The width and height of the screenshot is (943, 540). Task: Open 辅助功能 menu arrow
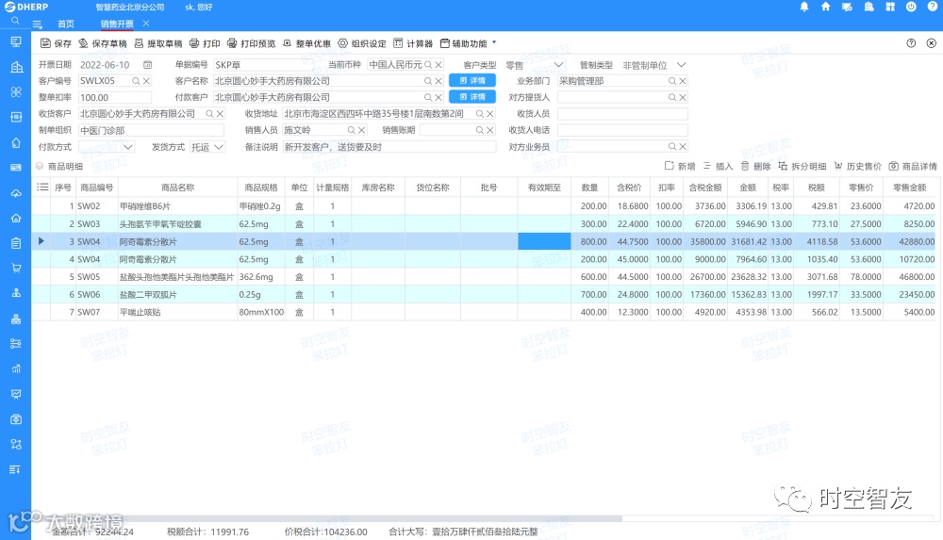[494, 42]
